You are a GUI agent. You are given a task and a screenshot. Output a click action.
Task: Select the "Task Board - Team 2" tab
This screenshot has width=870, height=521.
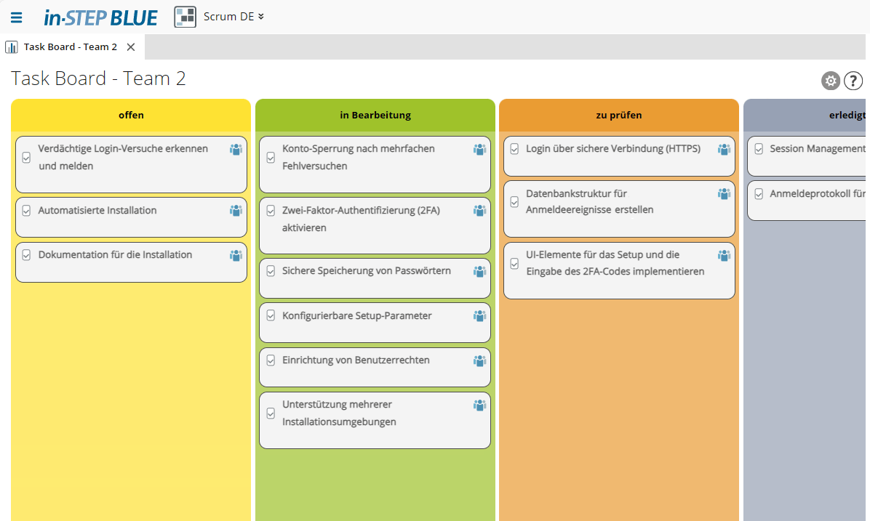coord(69,46)
